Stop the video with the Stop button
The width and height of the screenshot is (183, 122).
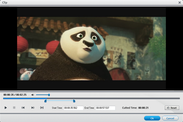(x=14, y=108)
